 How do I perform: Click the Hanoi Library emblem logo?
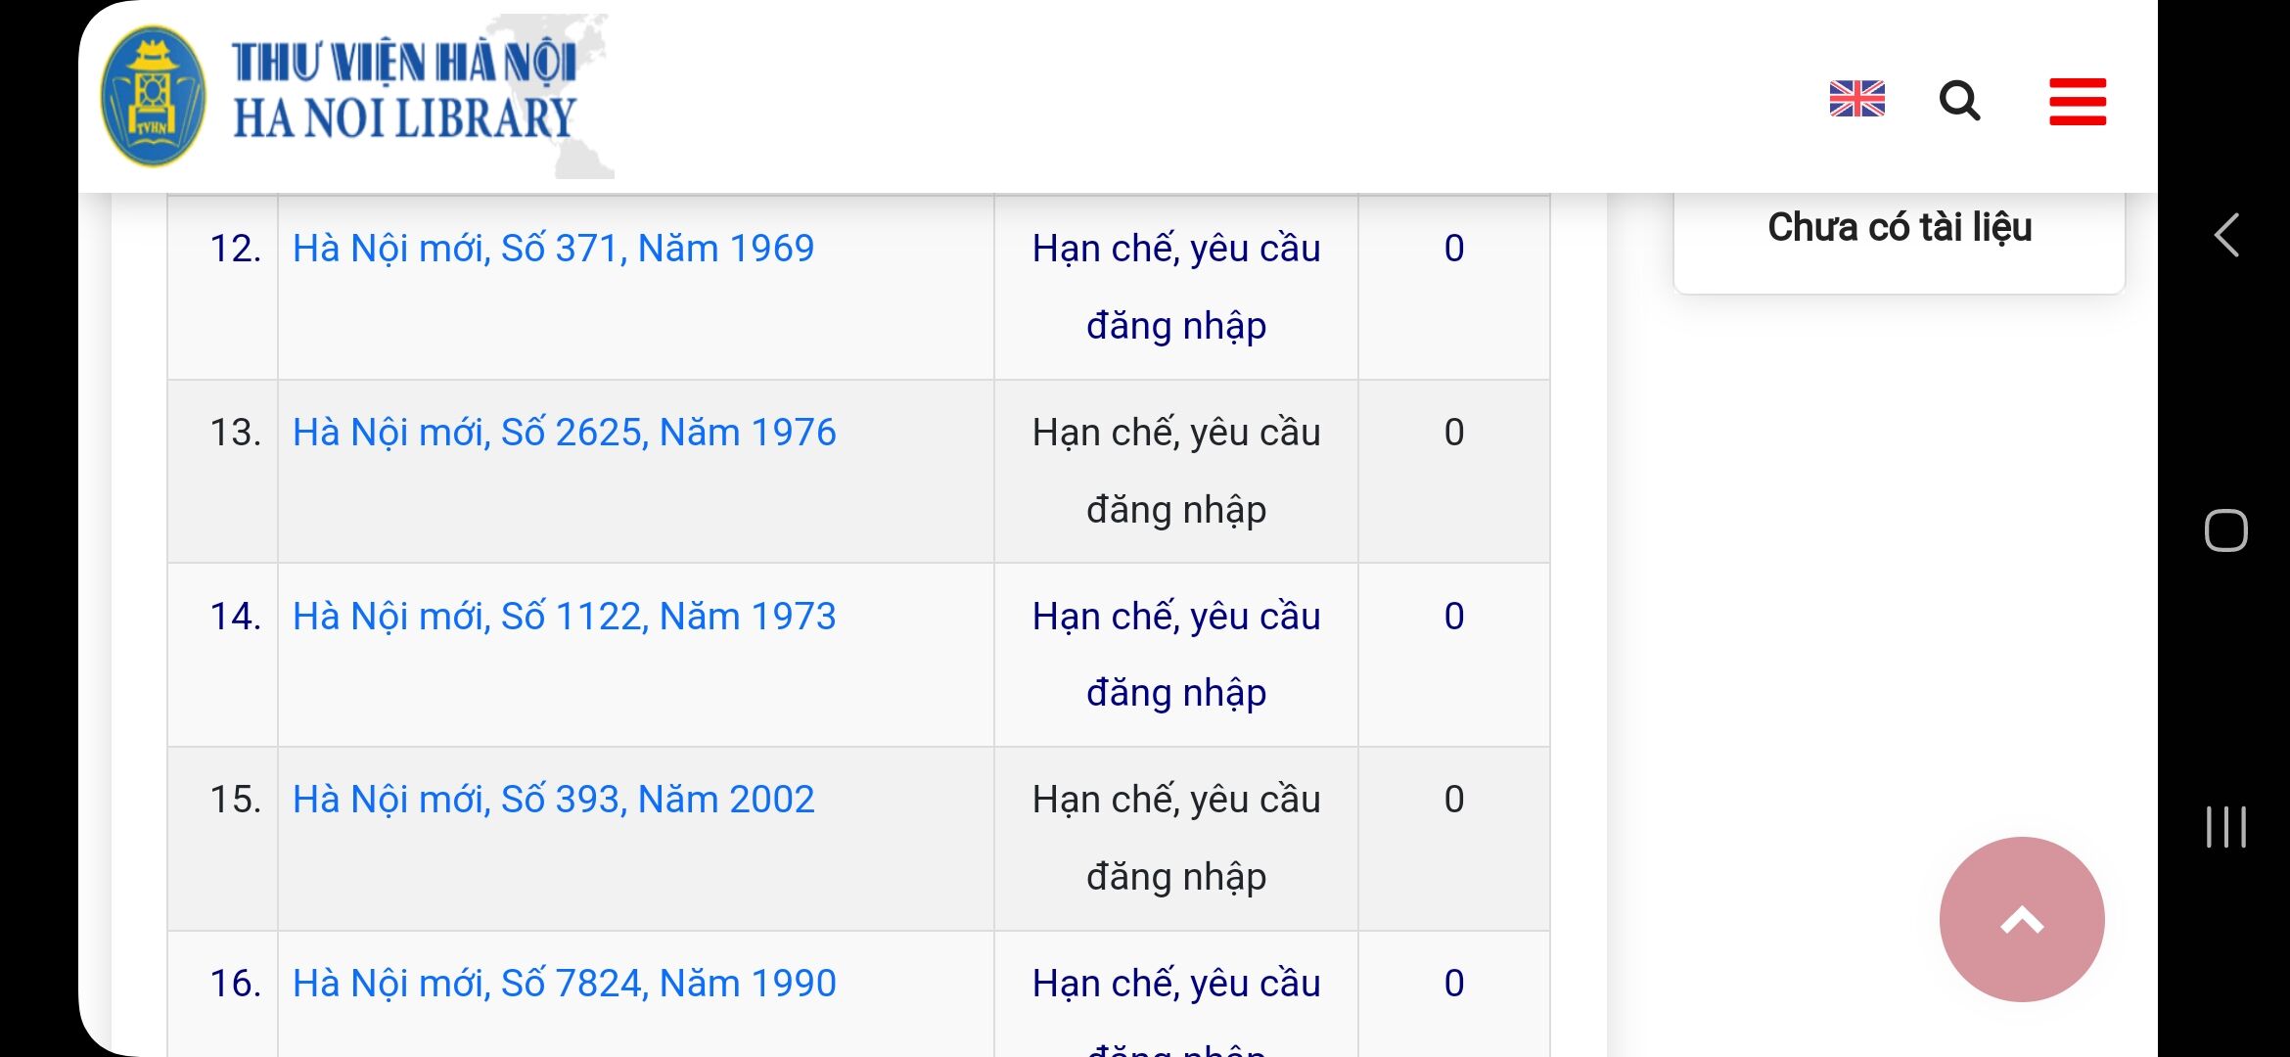click(x=153, y=96)
